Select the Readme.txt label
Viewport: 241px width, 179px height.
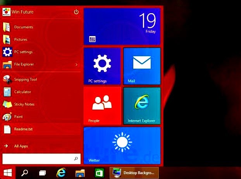(x=23, y=129)
